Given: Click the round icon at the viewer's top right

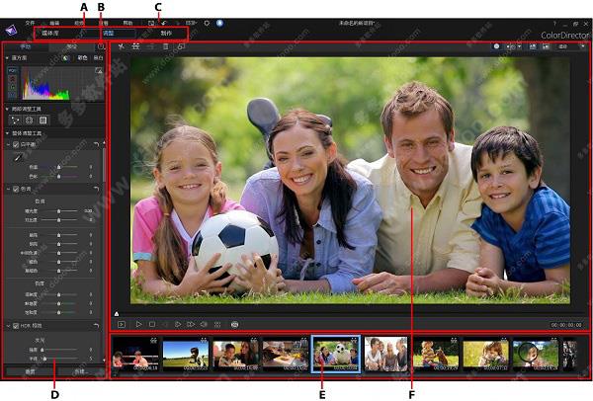Looking at the screenshot, I should point(496,46).
